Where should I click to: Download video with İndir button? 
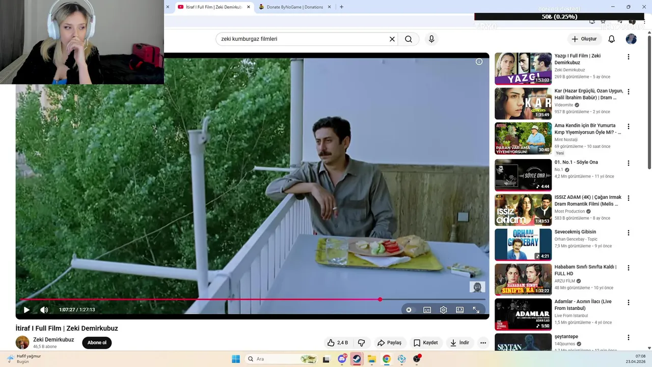pyautogui.click(x=459, y=343)
